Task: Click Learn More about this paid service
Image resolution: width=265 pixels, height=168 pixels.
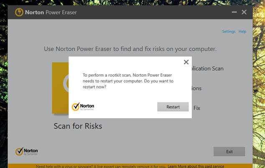Action: point(196,166)
